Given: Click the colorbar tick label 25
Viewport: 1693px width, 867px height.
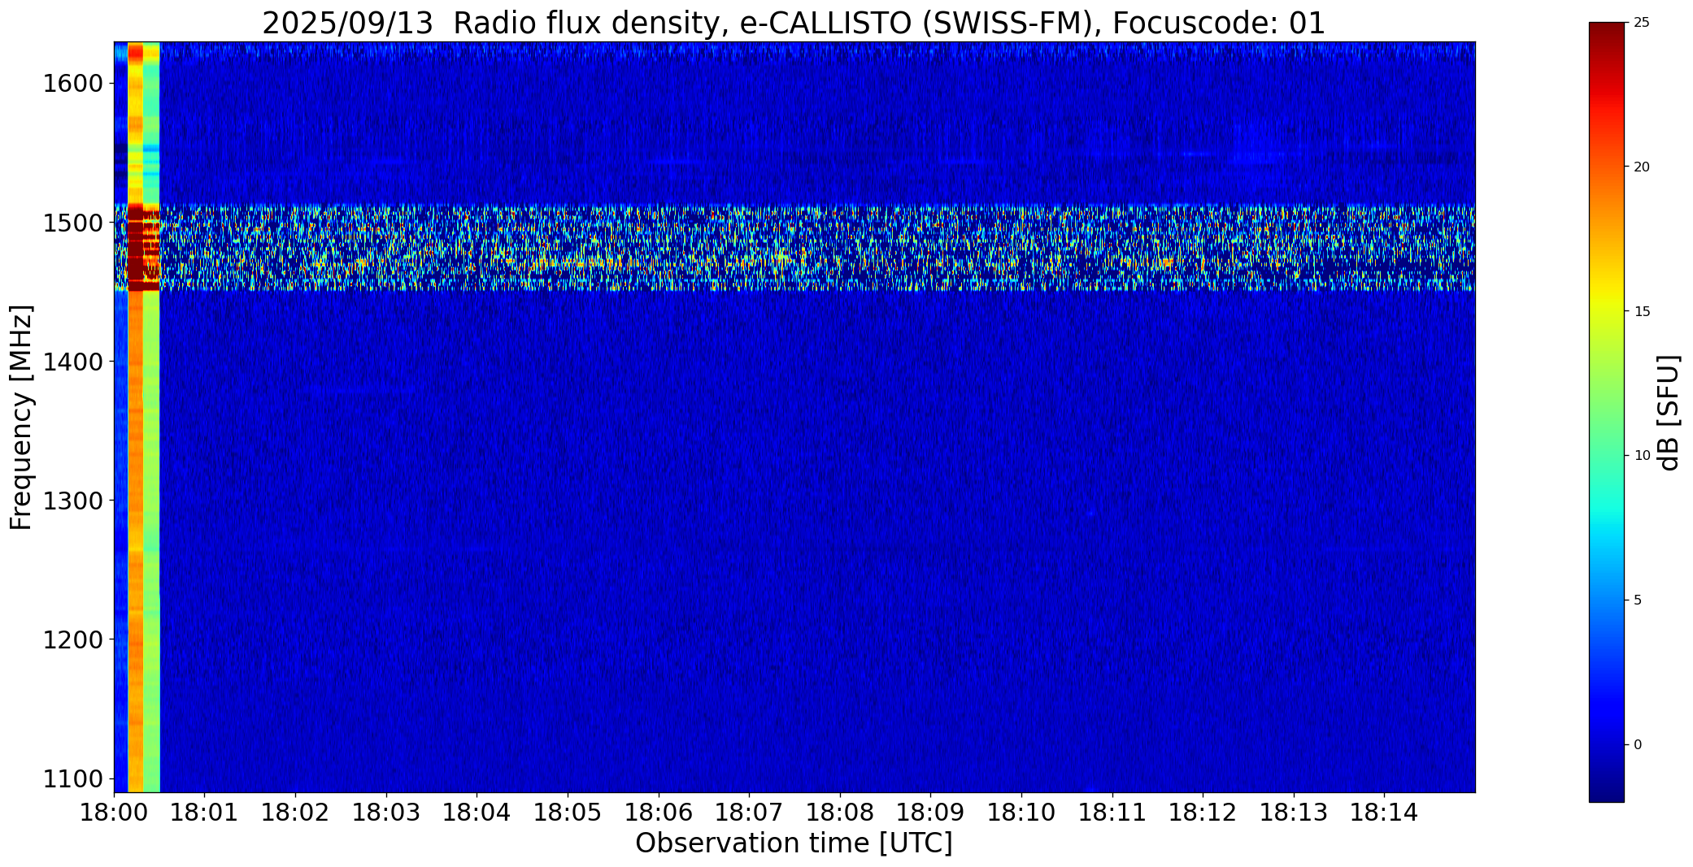Looking at the screenshot, I should [1642, 23].
